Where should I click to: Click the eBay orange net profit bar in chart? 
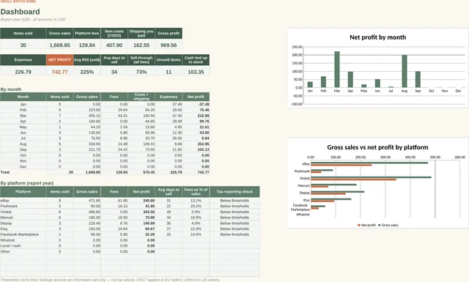(341, 165)
